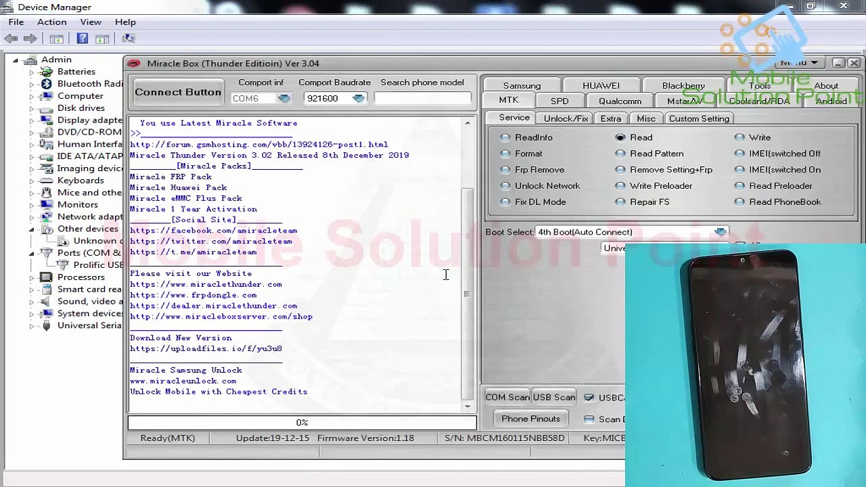Open the Comport Baudrate dropdown showing 921600
866x487 pixels.
pyautogui.click(x=359, y=99)
